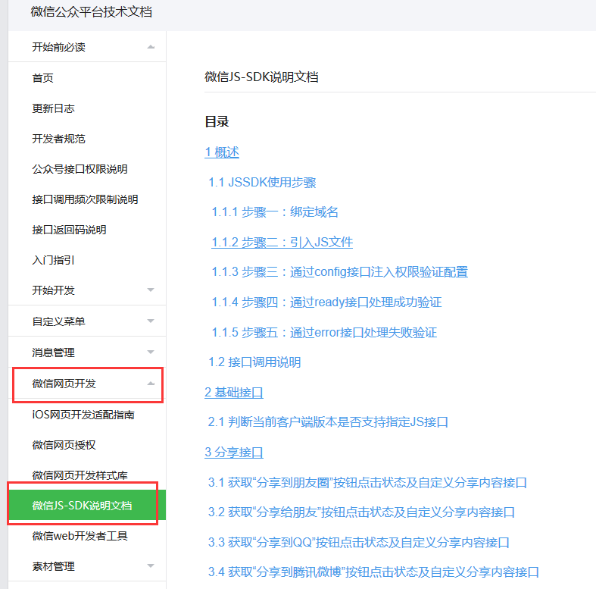The width and height of the screenshot is (596, 589).
Task: Open 1.2 接口调用说明 link
Action: [x=254, y=362]
